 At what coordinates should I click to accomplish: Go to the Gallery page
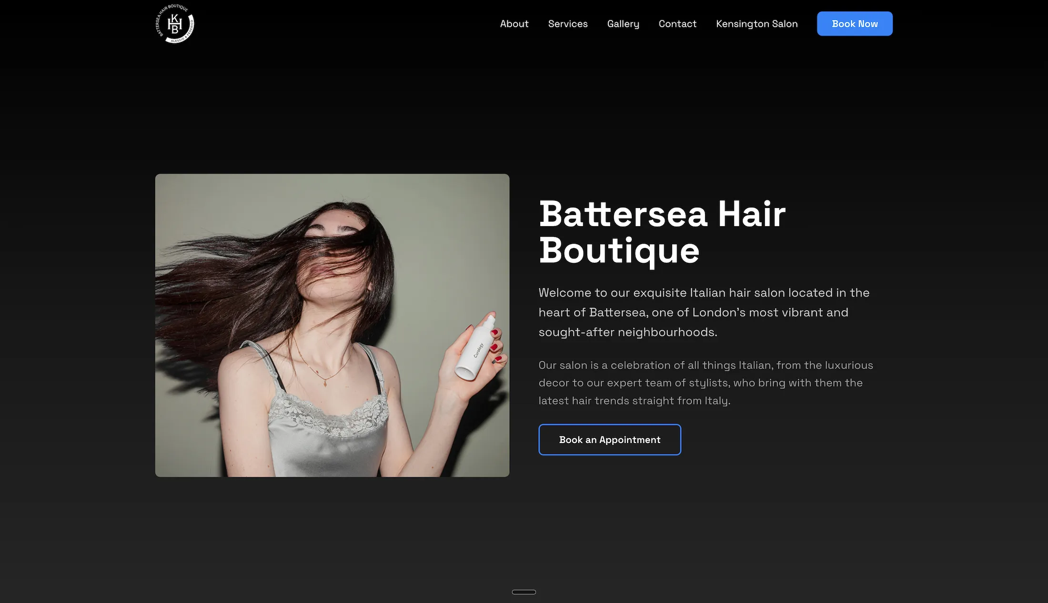pyautogui.click(x=623, y=24)
